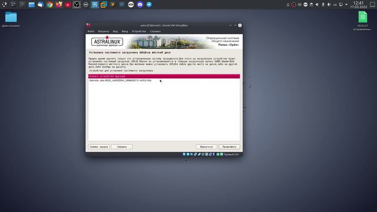Switch the keyboard layout indicator 'us'

(335, 5)
